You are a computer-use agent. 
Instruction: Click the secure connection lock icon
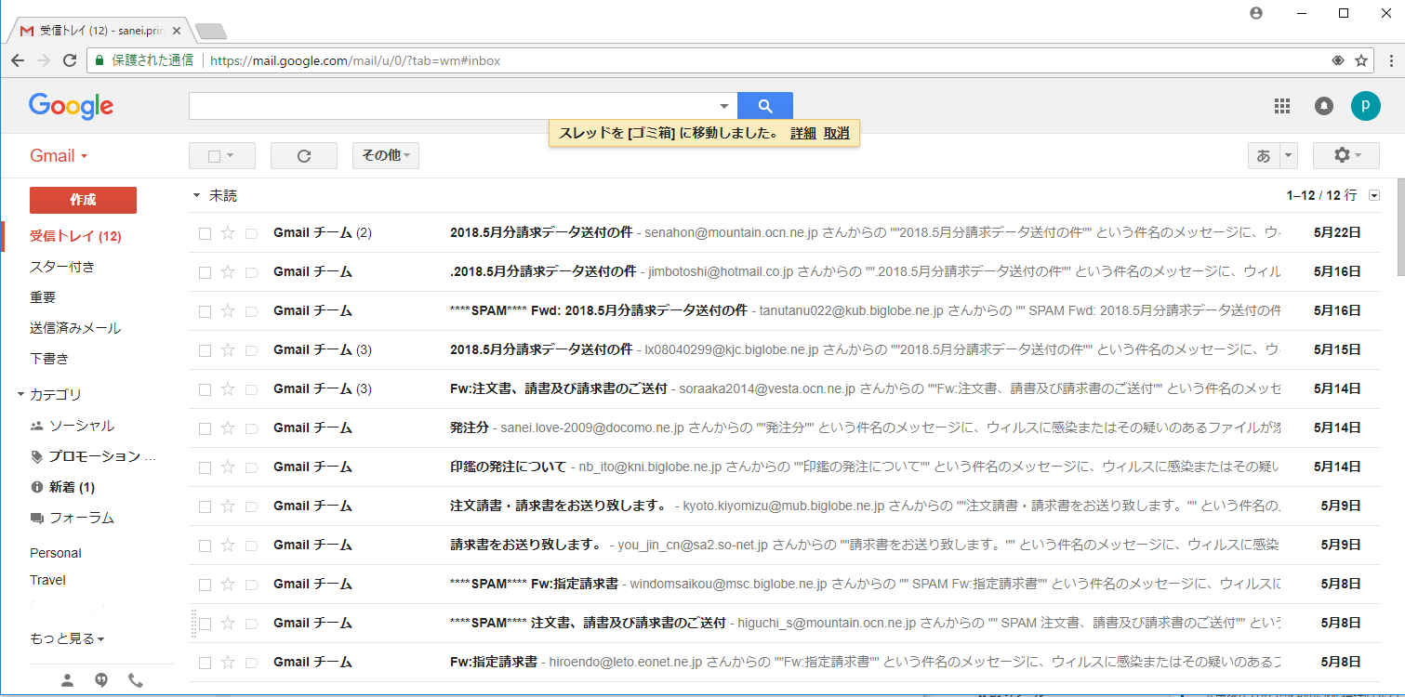coord(99,60)
